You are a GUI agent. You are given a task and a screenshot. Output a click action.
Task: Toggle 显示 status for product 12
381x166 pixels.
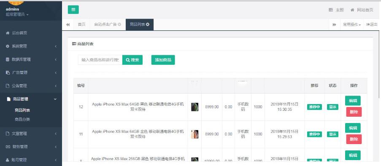coord(332,107)
